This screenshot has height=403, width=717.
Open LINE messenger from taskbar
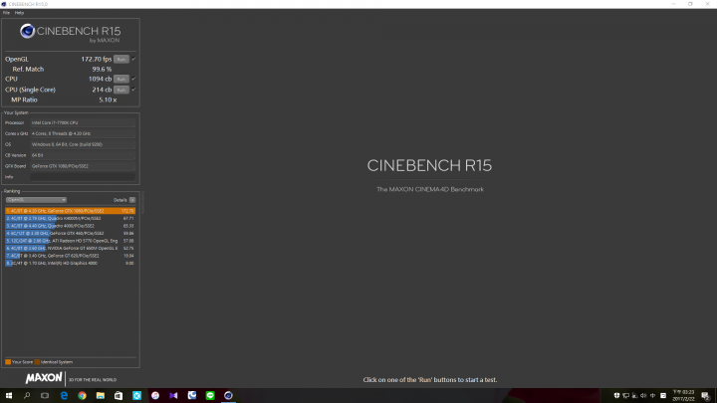tap(210, 396)
